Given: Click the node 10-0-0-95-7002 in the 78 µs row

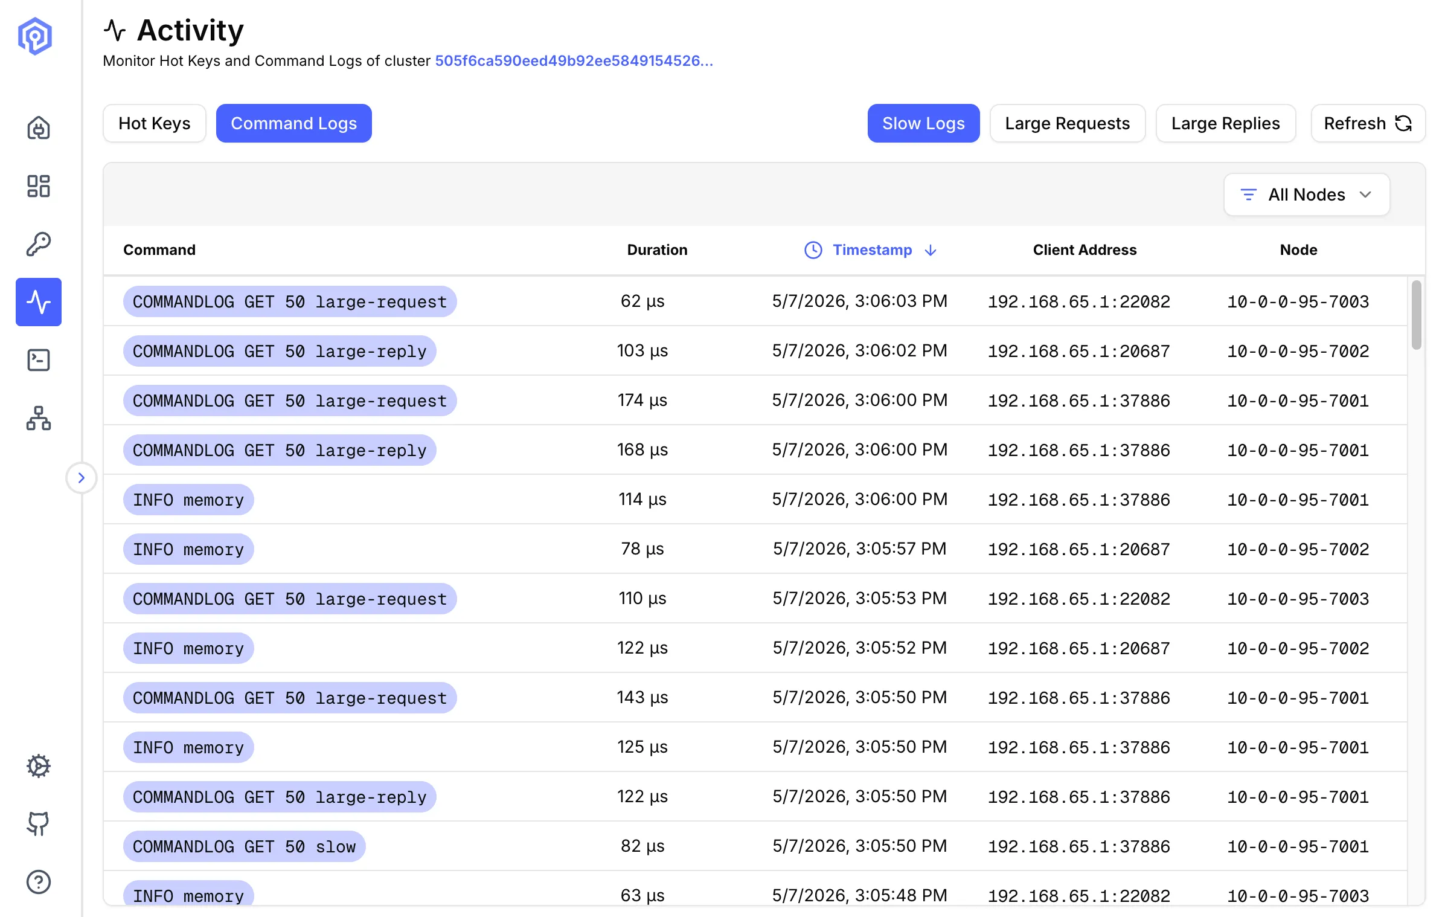Looking at the screenshot, I should pos(1298,549).
